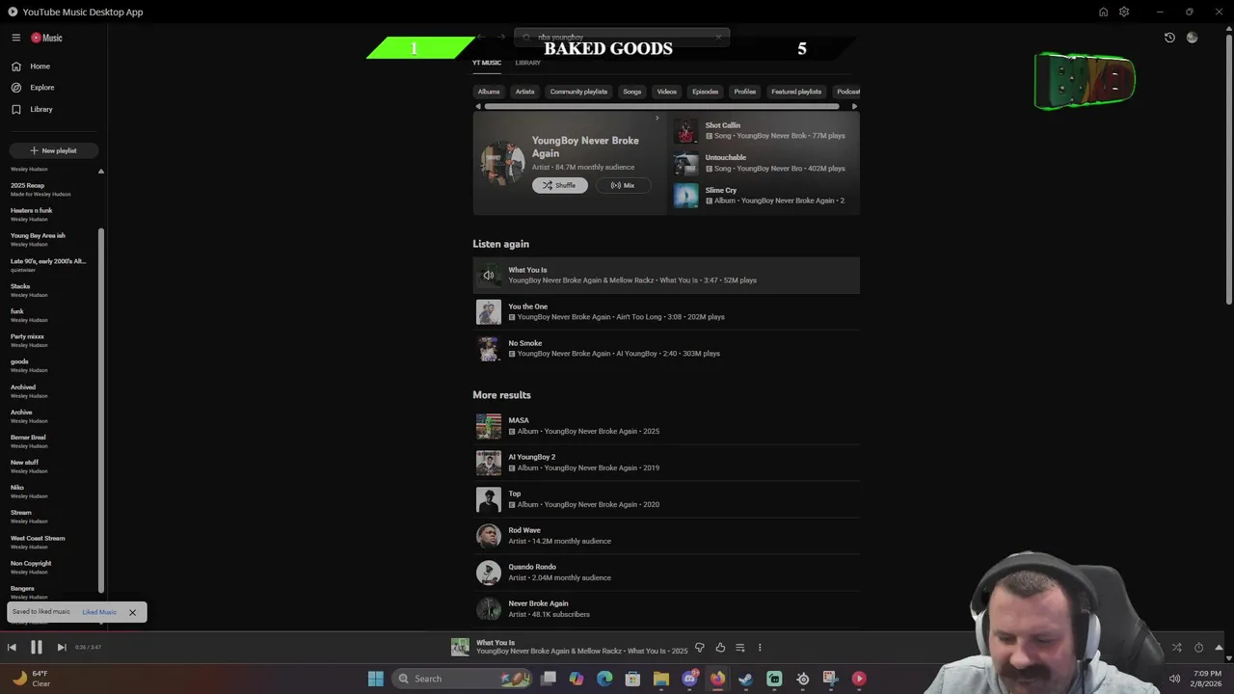The width and height of the screenshot is (1234, 694).
Task: Create a New playlist
Action: (x=53, y=150)
